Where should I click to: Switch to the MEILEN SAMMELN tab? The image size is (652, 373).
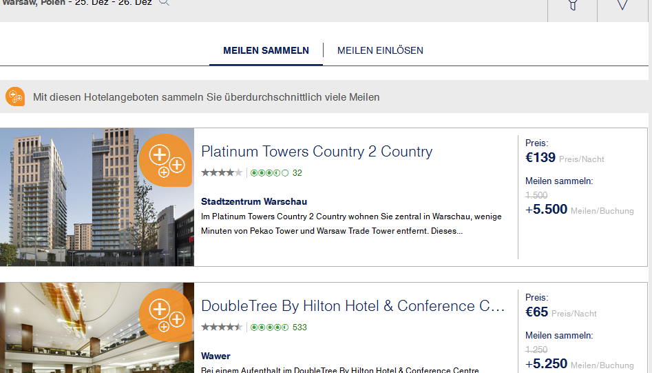pyautogui.click(x=266, y=51)
